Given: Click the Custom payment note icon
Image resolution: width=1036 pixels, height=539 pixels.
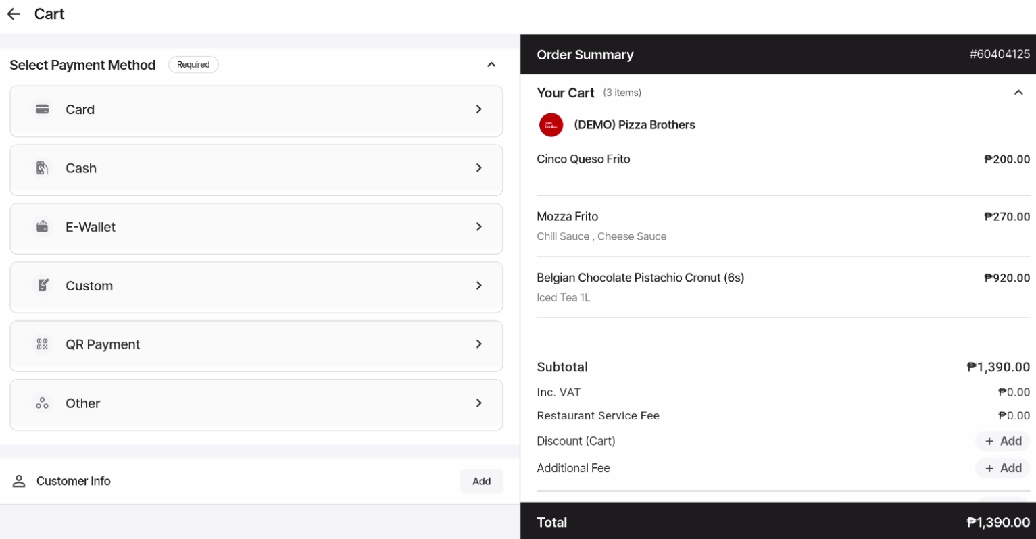Looking at the screenshot, I should click(x=43, y=286).
